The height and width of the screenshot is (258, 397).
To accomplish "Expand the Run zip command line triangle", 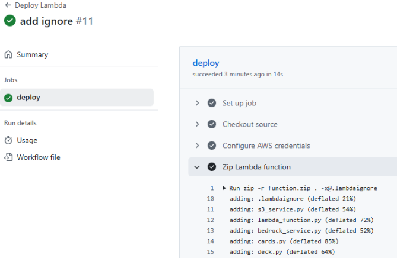I will coord(224,188).
